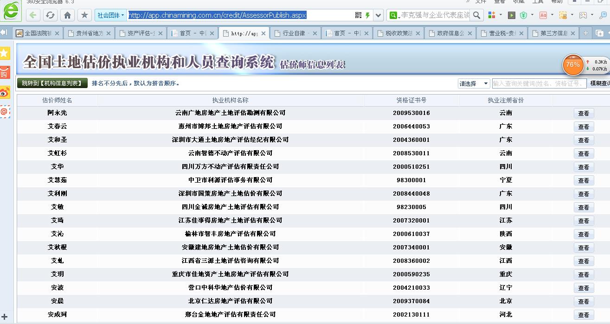Open the 请选择 filter dropdown
The height and width of the screenshot is (324, 610).
click(x=474, y=83)
